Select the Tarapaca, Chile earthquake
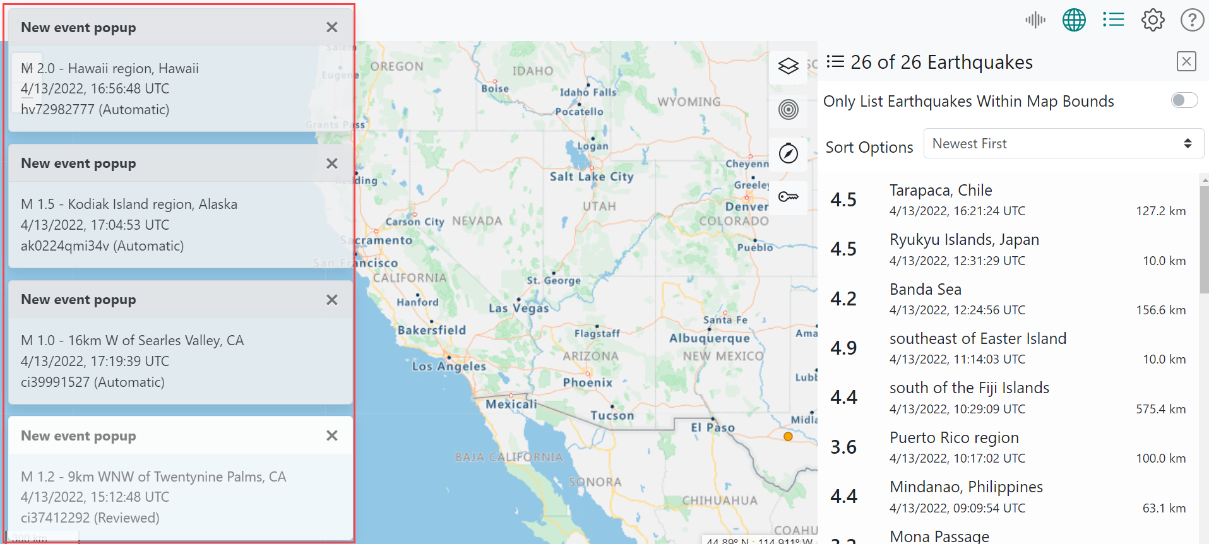This screenshot has width=1209, height=544. click(x=1008, y=199)
